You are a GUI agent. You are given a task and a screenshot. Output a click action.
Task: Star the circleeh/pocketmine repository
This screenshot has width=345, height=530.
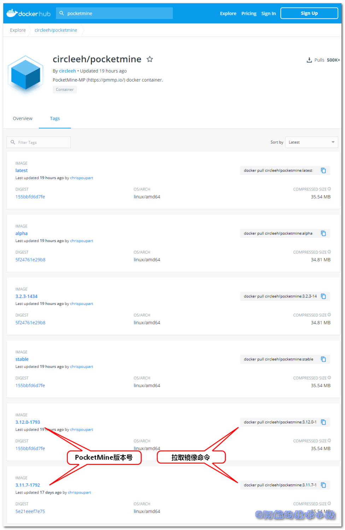150,59
